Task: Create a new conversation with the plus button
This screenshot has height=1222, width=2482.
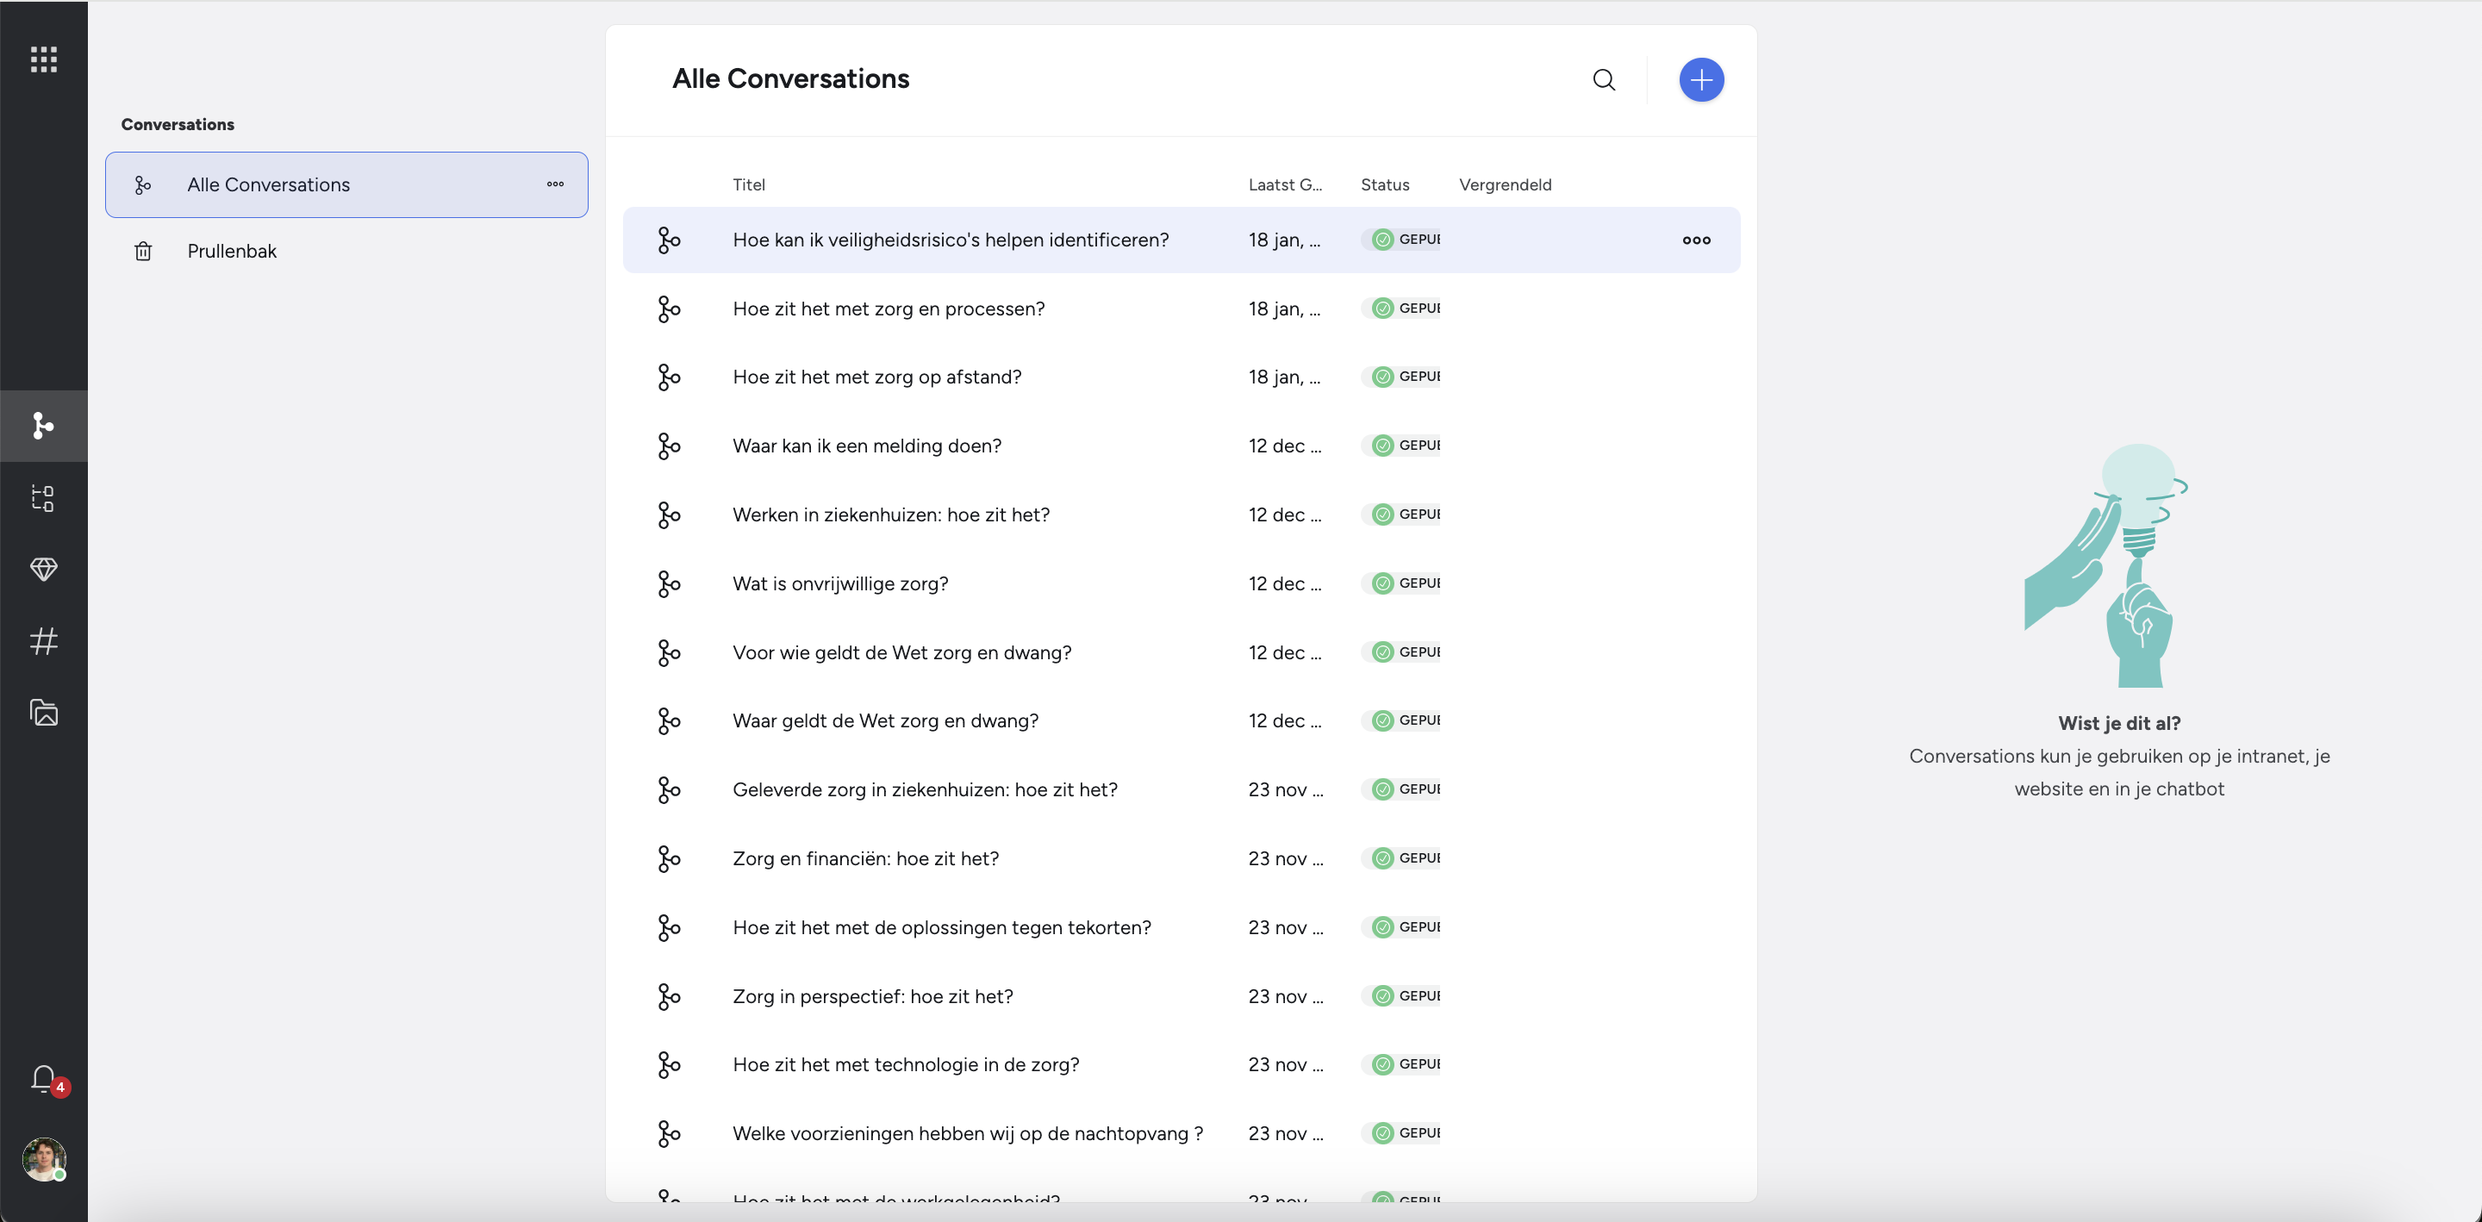Action: point(1700,80)
